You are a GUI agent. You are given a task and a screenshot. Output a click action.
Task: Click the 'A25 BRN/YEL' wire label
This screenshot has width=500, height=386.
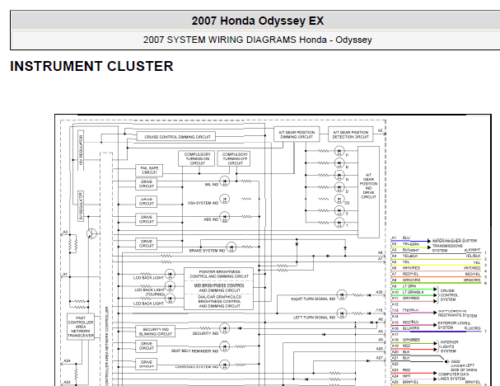point(405,382)
